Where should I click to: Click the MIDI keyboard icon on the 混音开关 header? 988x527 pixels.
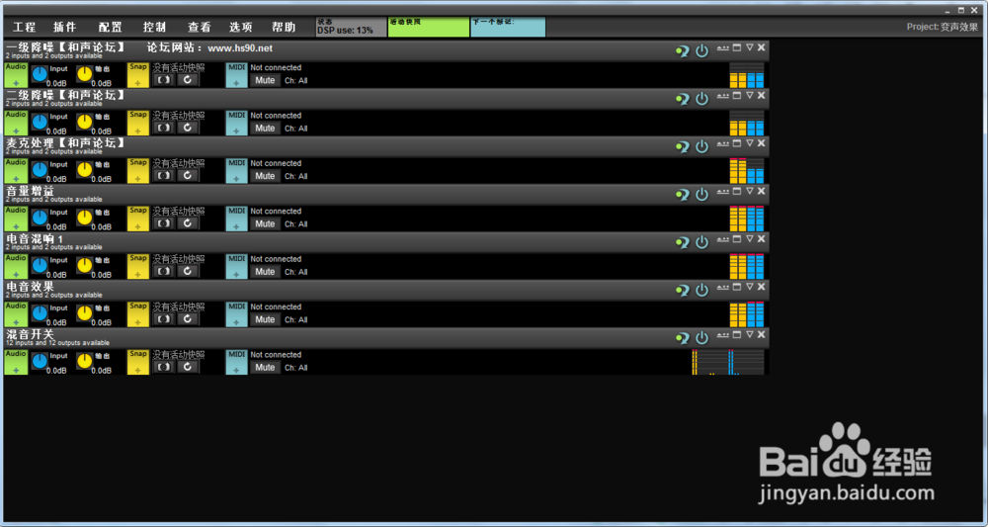click(723, 335)
